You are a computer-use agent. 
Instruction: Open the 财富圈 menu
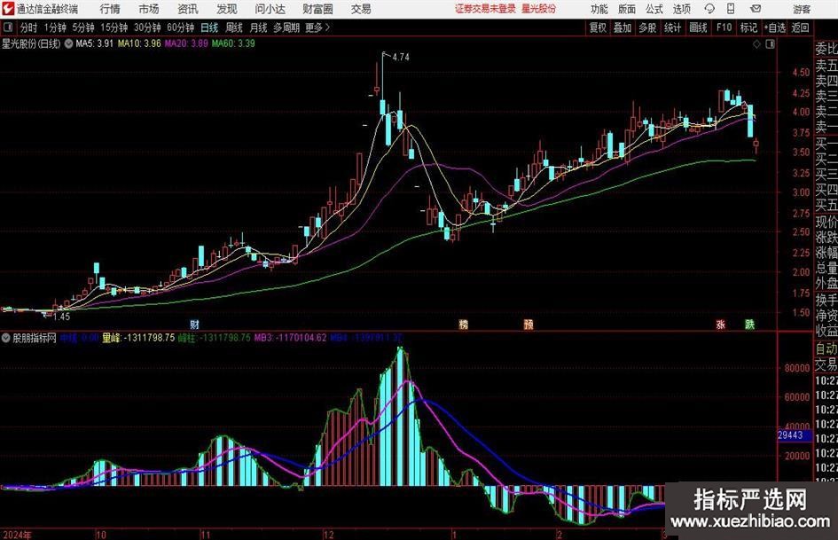317,9
